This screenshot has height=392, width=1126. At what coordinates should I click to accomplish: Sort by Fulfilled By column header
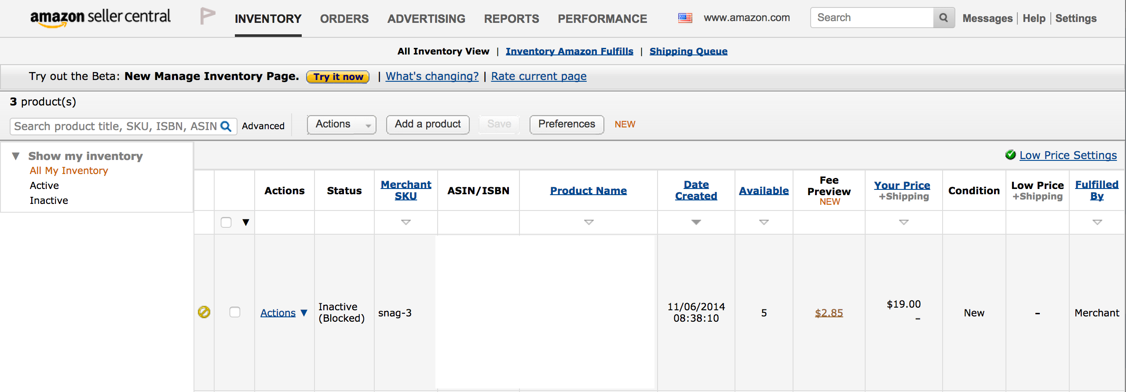(1097, 190)
